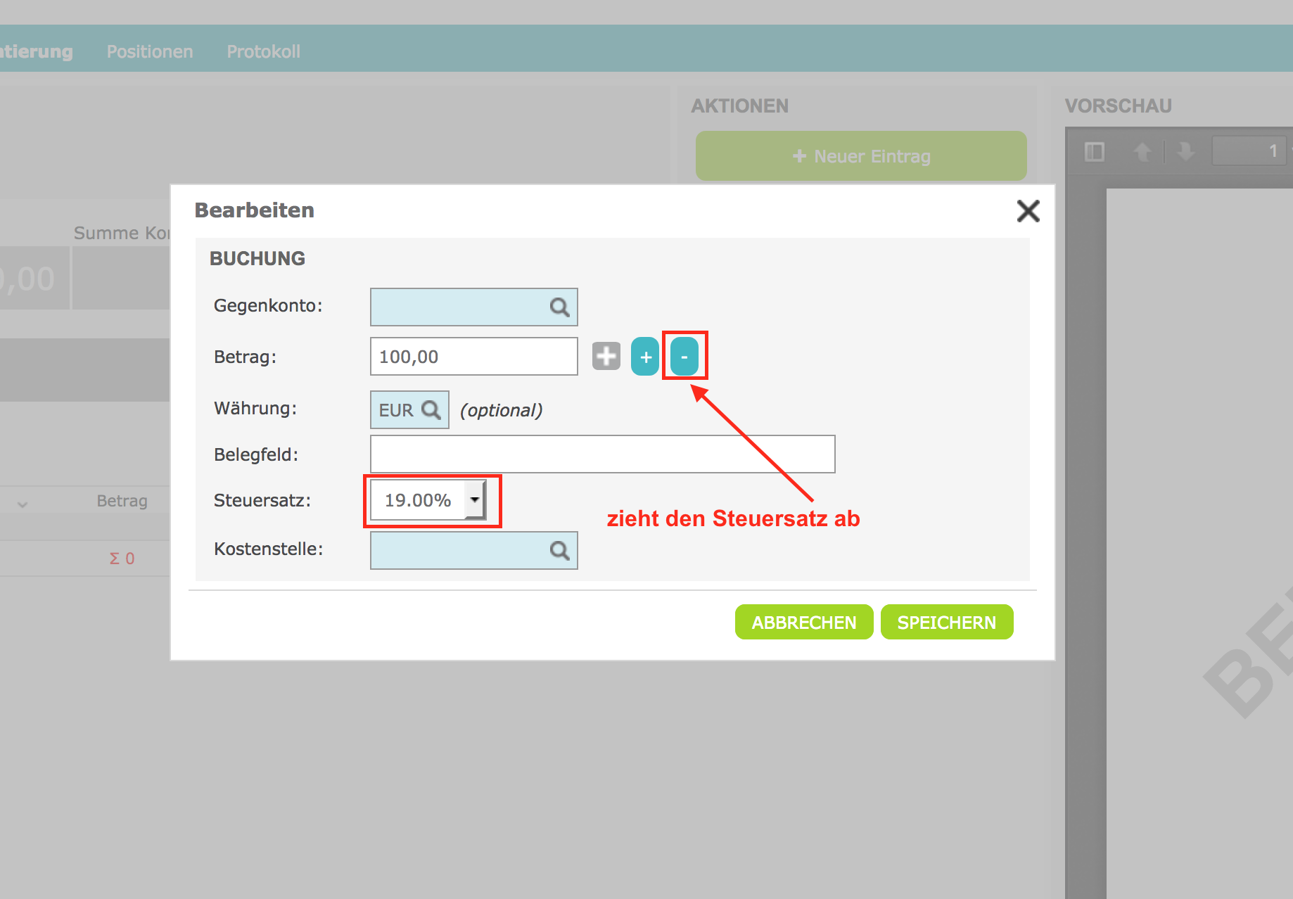Open the Steuersatz 19.00% dropdown
Image resolution: width=1293 pixels, height=899 pixels.
pyautogui.click(x=475, y=500)
